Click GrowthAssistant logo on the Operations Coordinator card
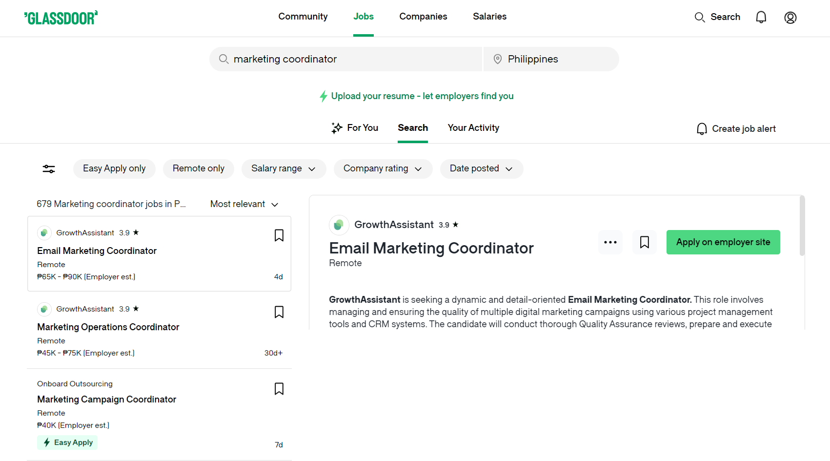 (44, 309)
